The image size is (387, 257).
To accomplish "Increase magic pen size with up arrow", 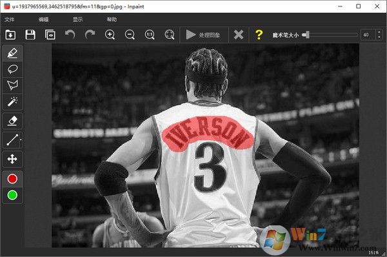I will [x=379, y=32].
